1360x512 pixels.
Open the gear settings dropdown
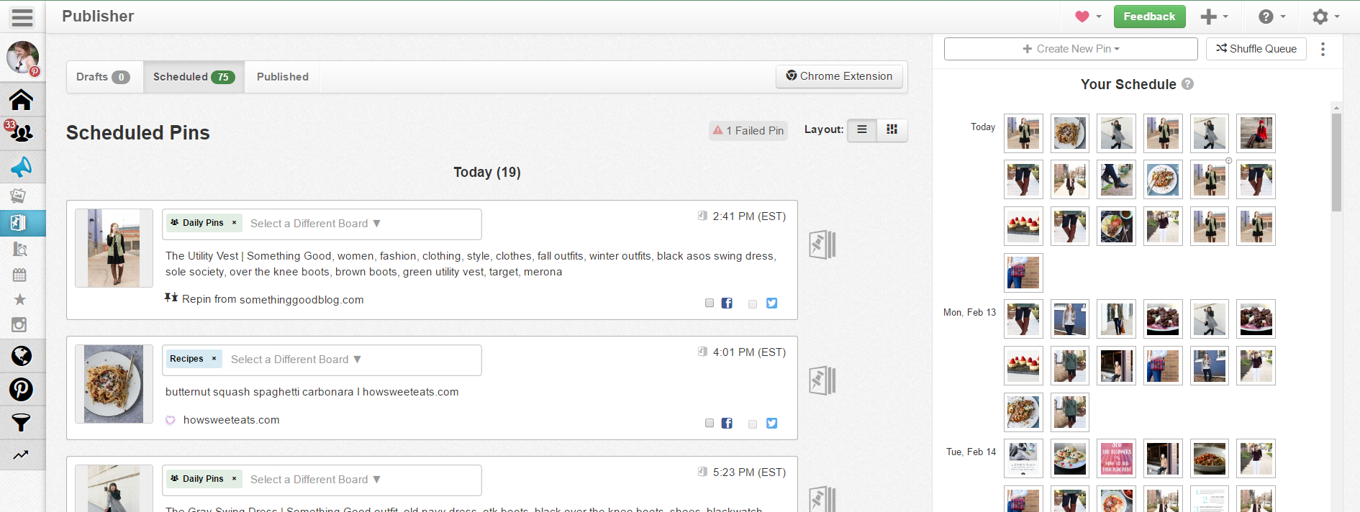tap(1325, 17)
